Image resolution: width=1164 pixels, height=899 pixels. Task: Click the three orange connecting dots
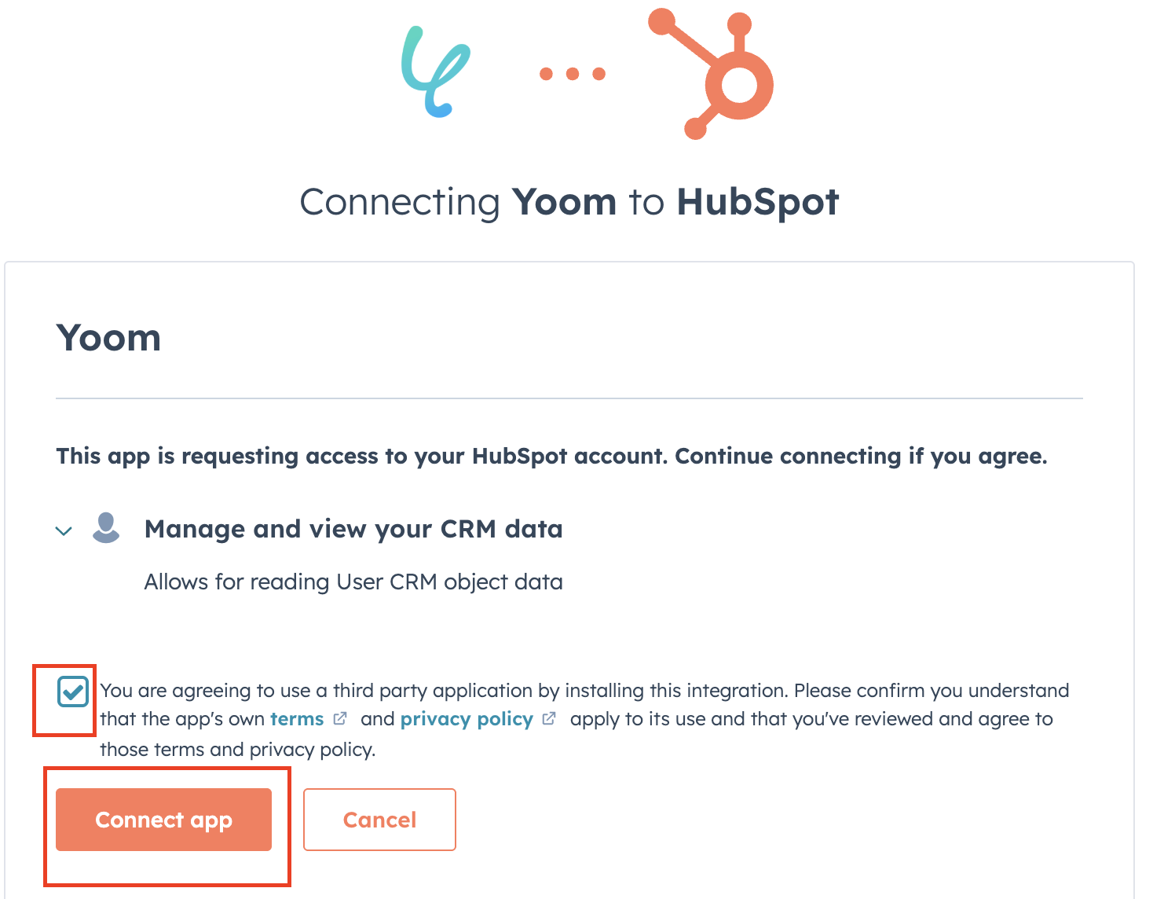coord(573,74)
